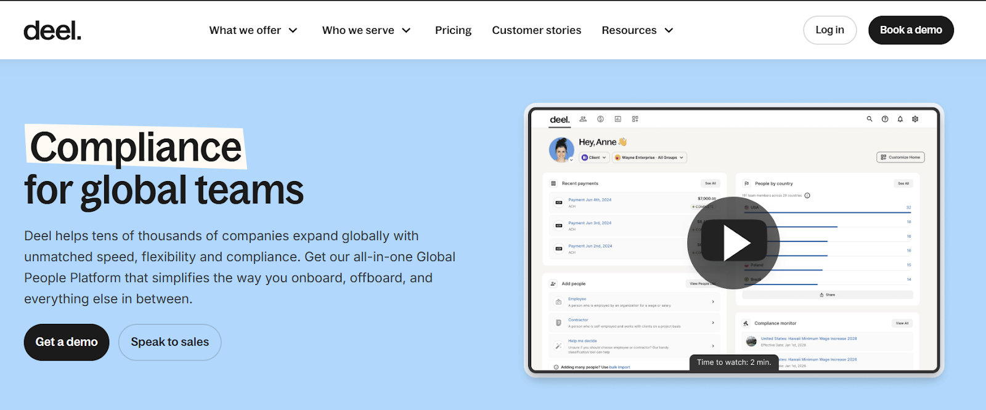Click Customize Home in dashboard preview
The image size is (986, 410).
click(900, 158)
